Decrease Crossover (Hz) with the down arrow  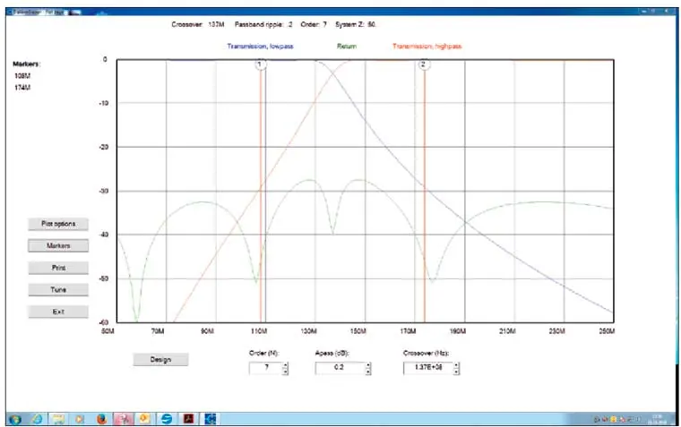pyautogui.click(x=456, y=371)
